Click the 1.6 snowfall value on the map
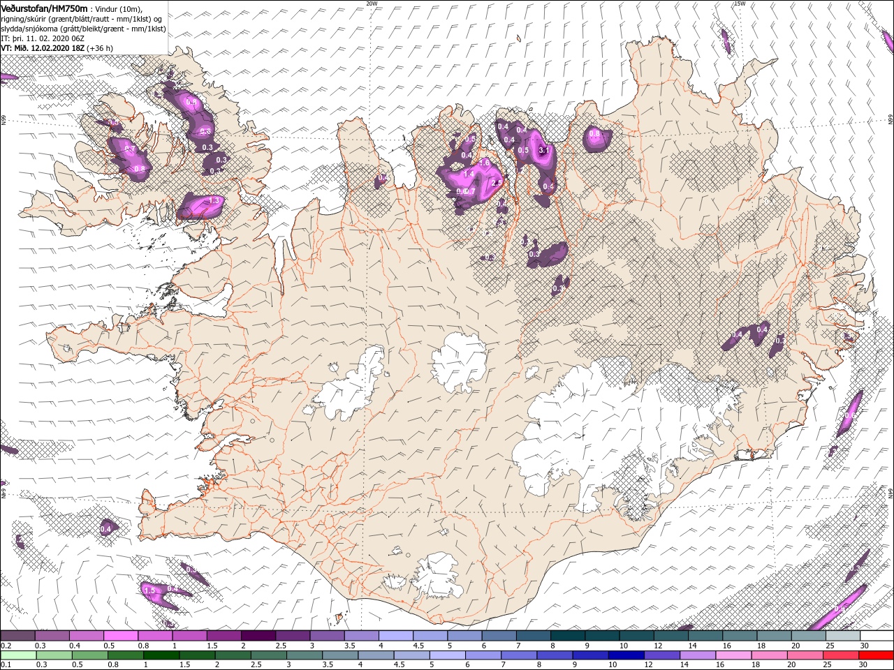894x670 pixels. coord(483,163)
